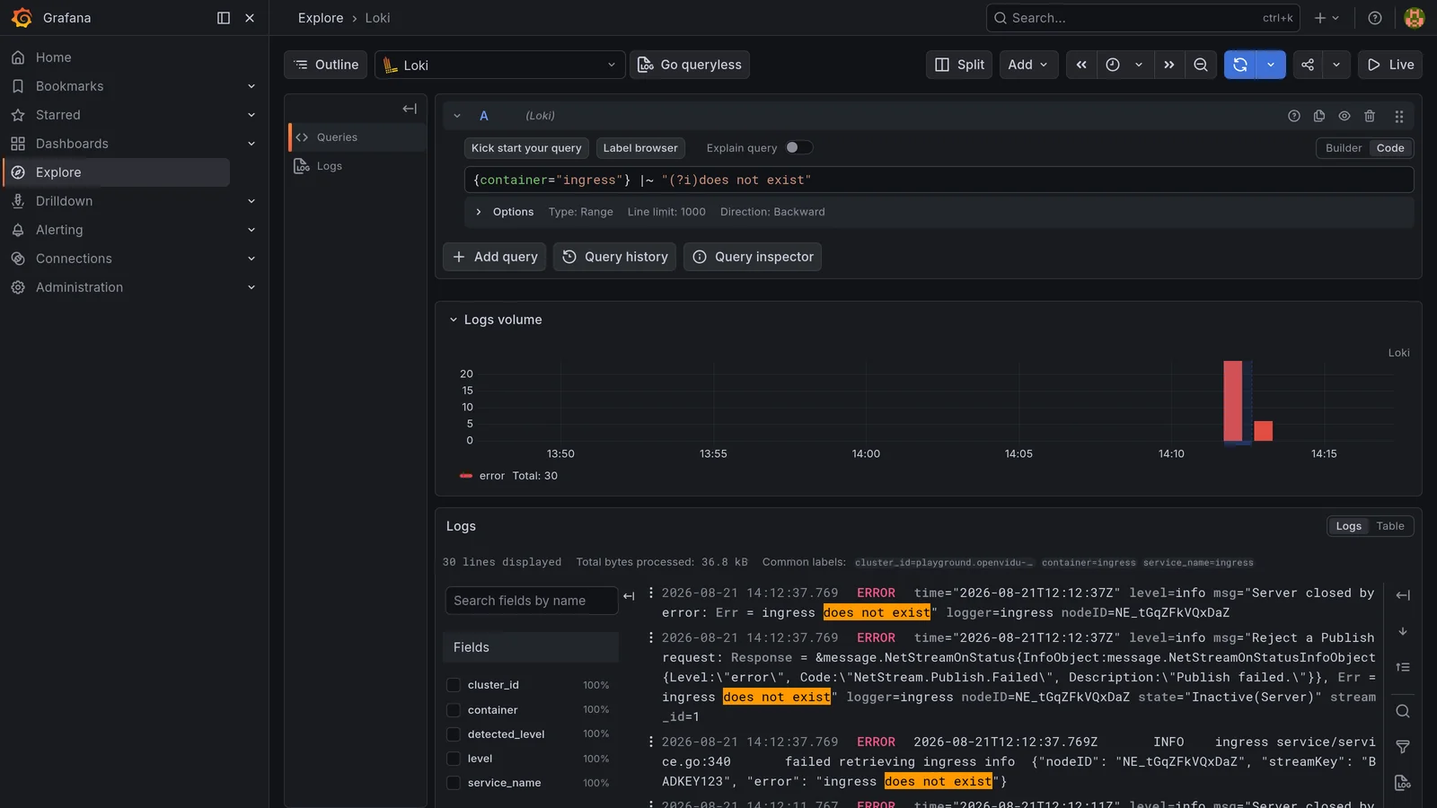
Task: Expand the Dashboards menu section
Action: (x=251, y=144)
